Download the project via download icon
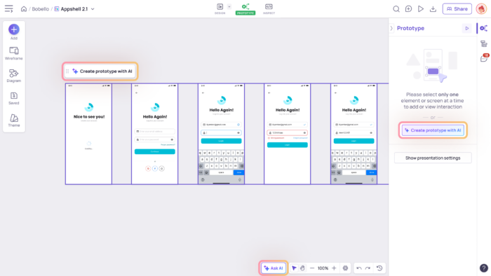The image size is (491, 276). [x=433, y=8]
